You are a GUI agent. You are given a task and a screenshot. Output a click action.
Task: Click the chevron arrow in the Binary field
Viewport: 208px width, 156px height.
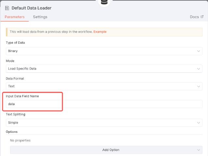point(199,51)
